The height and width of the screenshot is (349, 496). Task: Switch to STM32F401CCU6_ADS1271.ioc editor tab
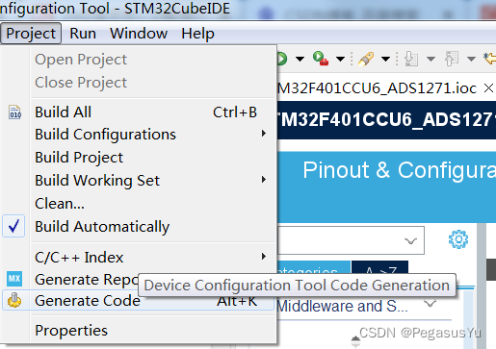coord(377,87)
